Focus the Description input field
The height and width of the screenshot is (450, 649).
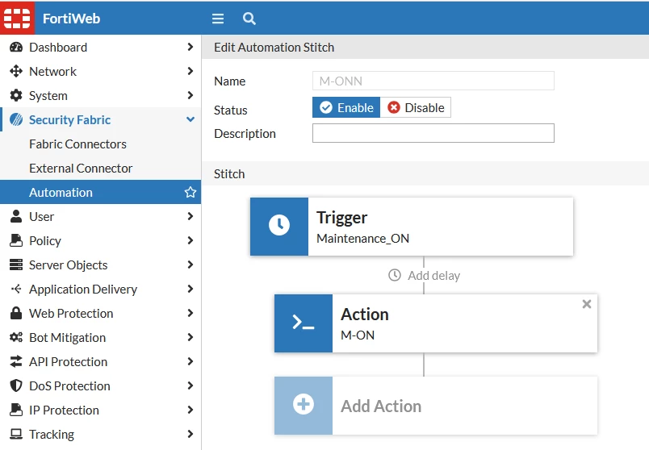[433, 133]
